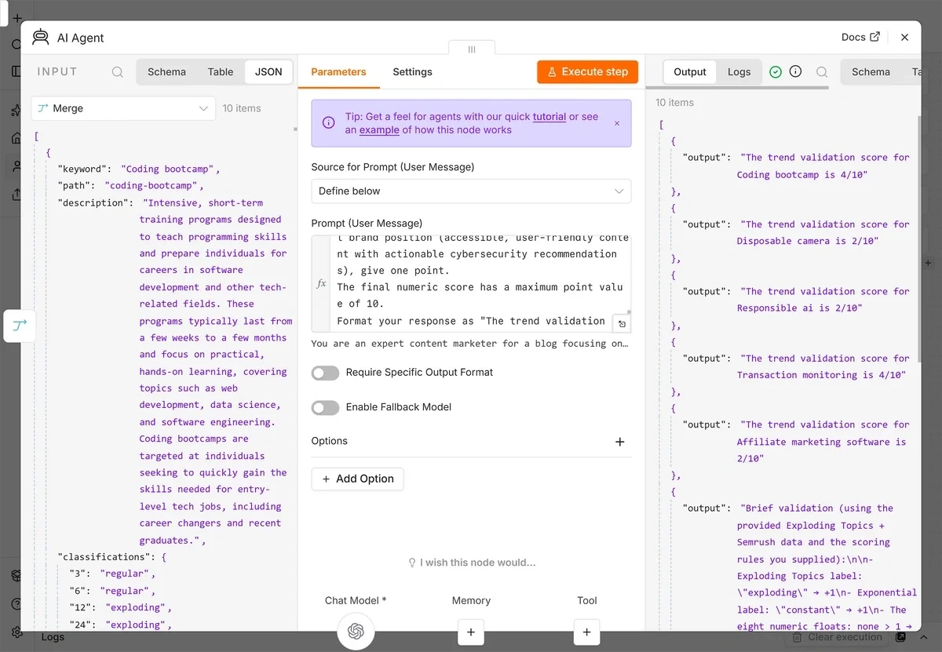Add a Memory sub-node
This screenshot has width=942, height=652.
471,632
